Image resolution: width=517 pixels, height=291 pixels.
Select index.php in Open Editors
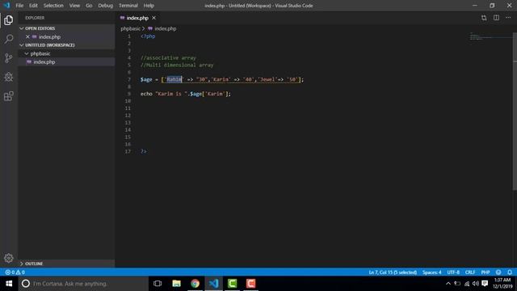pyautogui.click(x=66, y=37)
